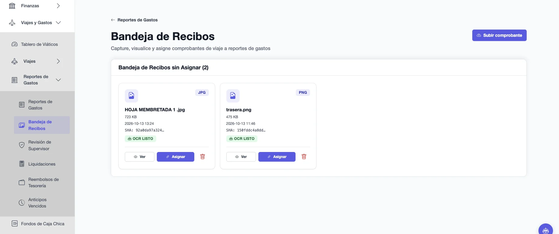559x234 pixels.
Task: Click the Bandeja de Recibos sidebar icon
Action: [x=22, y=125]
